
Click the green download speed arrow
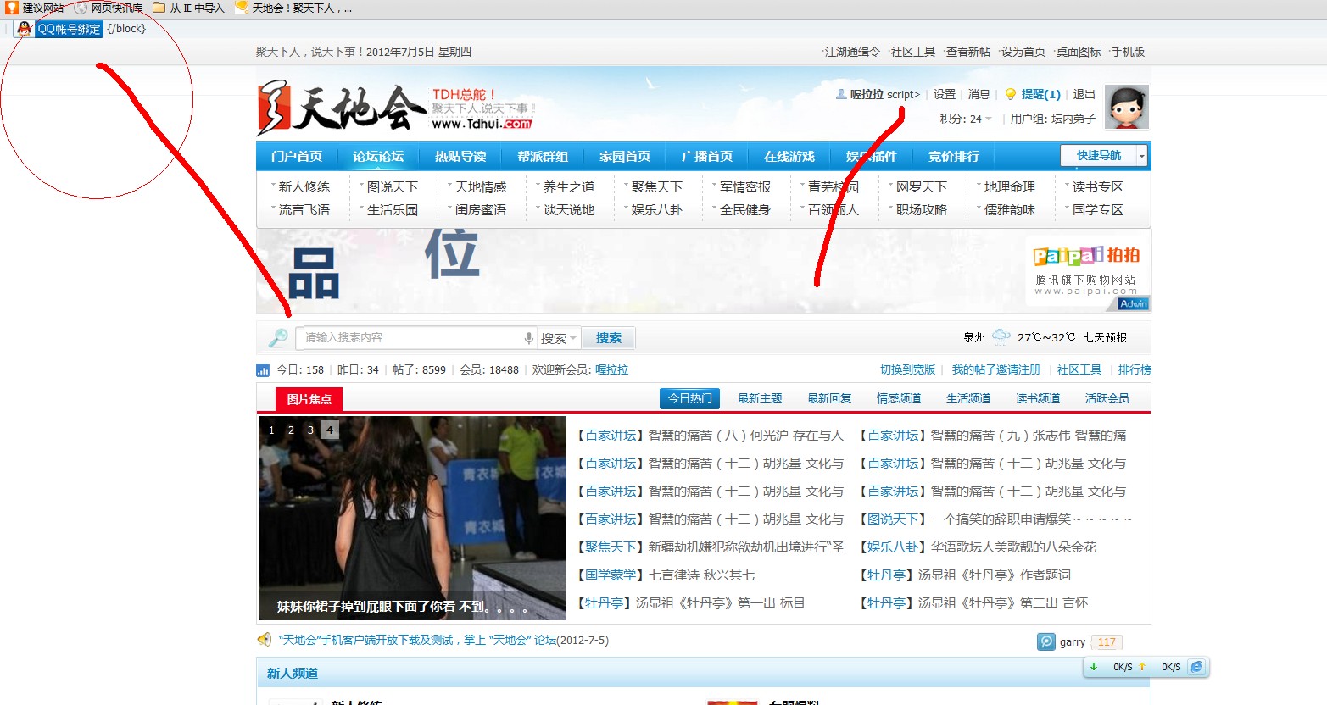tap(1094, 667)
